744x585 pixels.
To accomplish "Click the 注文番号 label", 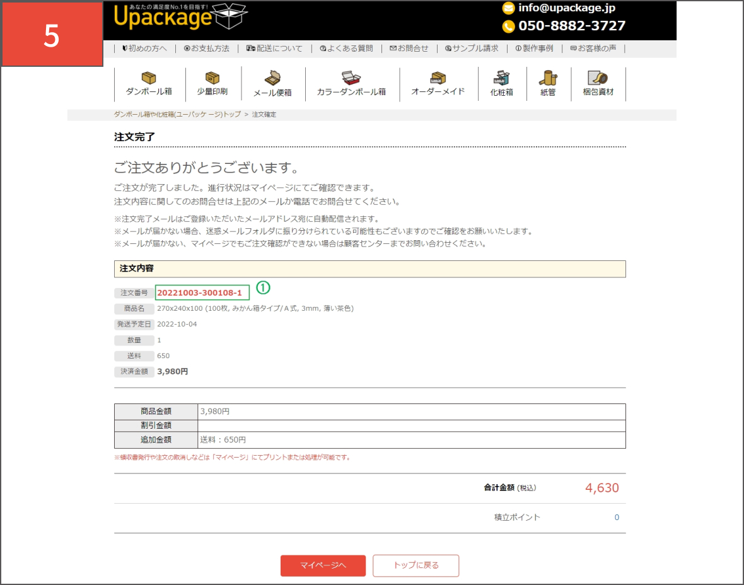I will click(x=134, y=292).
